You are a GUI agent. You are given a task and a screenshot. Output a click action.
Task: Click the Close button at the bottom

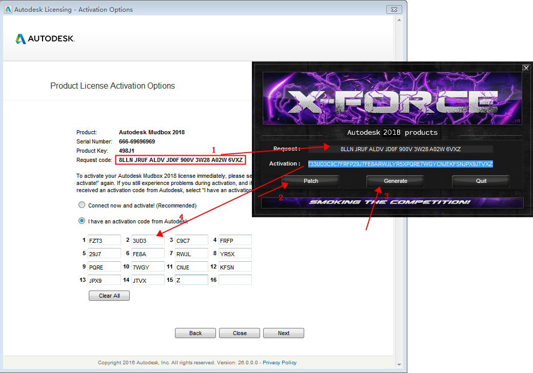tap(240, 333)
